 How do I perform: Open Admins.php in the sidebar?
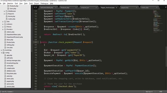[10, 32]
